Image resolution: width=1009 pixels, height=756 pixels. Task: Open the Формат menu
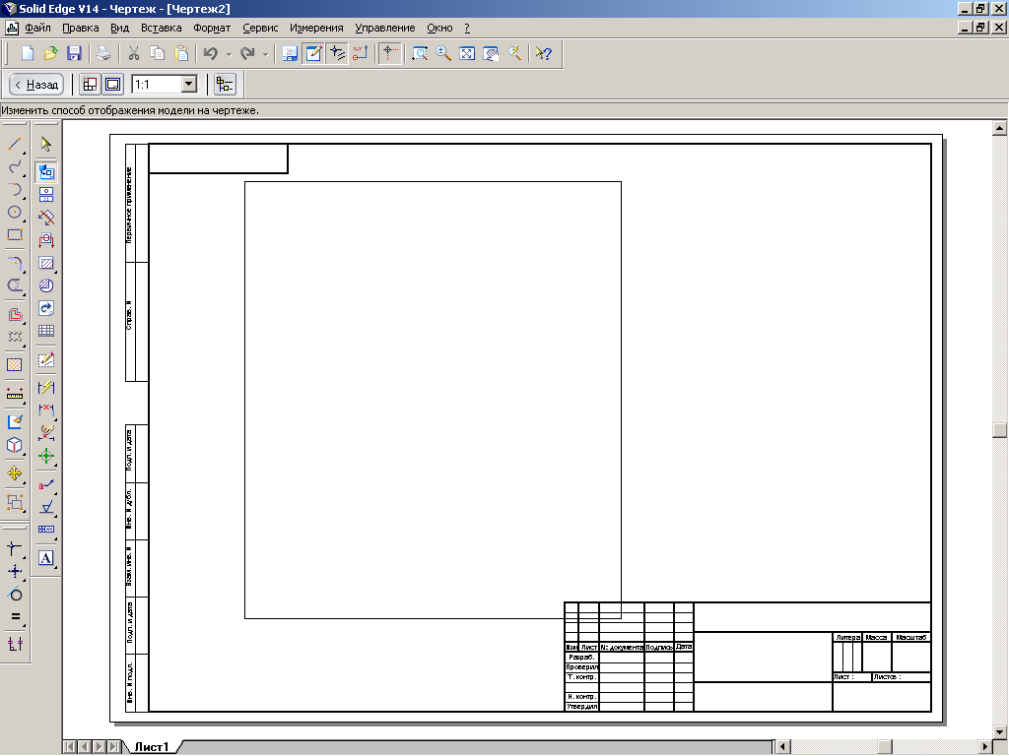212,28
